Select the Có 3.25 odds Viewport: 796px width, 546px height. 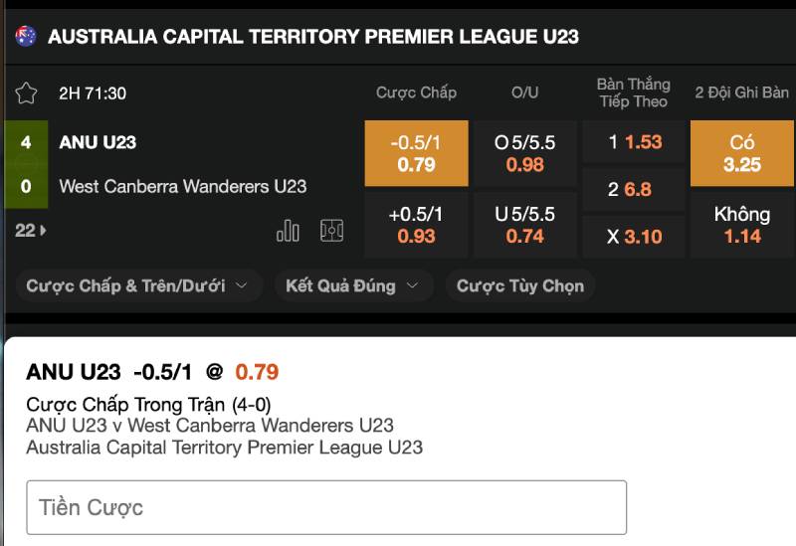click(741, 153)
